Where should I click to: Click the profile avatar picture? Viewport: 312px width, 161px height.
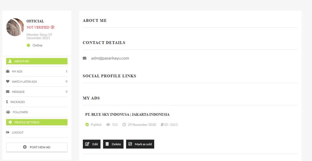click(x=15, y=27)
